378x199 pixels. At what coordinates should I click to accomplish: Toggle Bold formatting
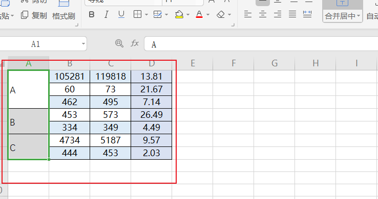coord(92,15)
